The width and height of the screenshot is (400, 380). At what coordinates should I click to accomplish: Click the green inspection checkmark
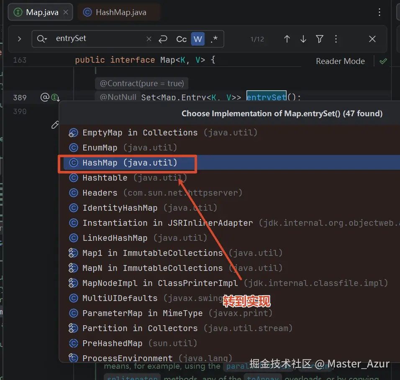[383, 61]
